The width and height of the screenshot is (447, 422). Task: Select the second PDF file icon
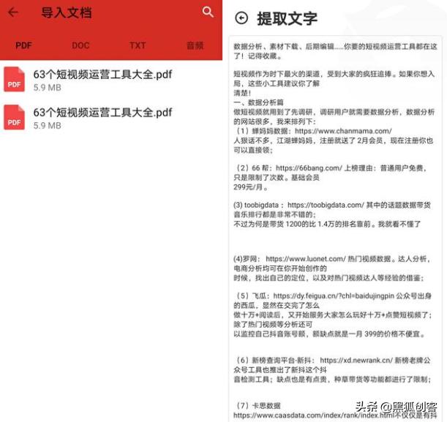[14, 118]
